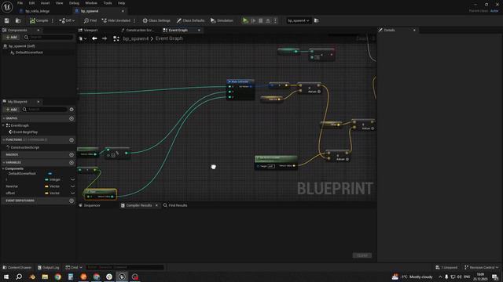Close the Event Graph tab

click(x=199, y=30)
